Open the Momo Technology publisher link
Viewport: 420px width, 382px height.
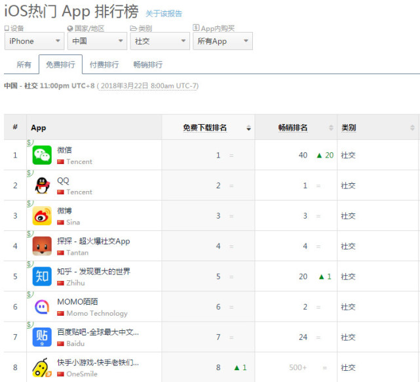pyautogui.click(x=97, y=313)
